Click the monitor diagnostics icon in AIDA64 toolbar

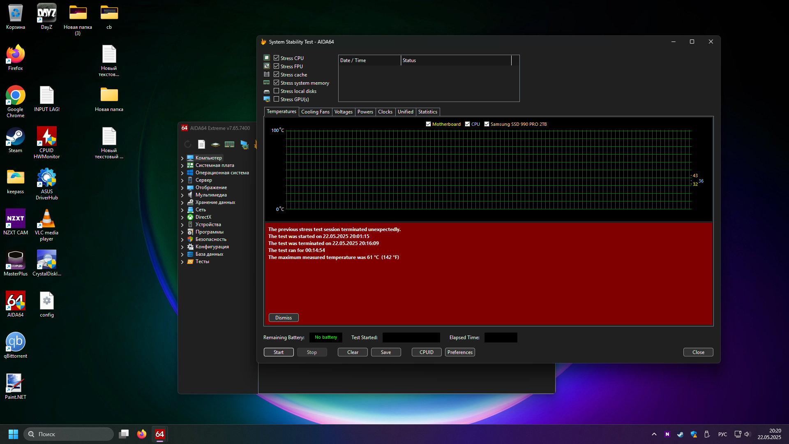point(245,145)
